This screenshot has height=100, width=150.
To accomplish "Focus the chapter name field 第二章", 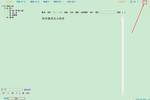I will pyautogui.click(x=12, y=89).
